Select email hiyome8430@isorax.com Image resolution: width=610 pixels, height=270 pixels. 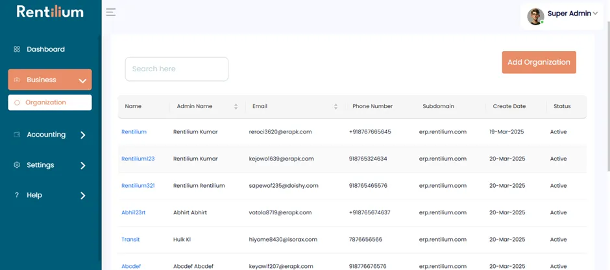(x=283, y=240)
